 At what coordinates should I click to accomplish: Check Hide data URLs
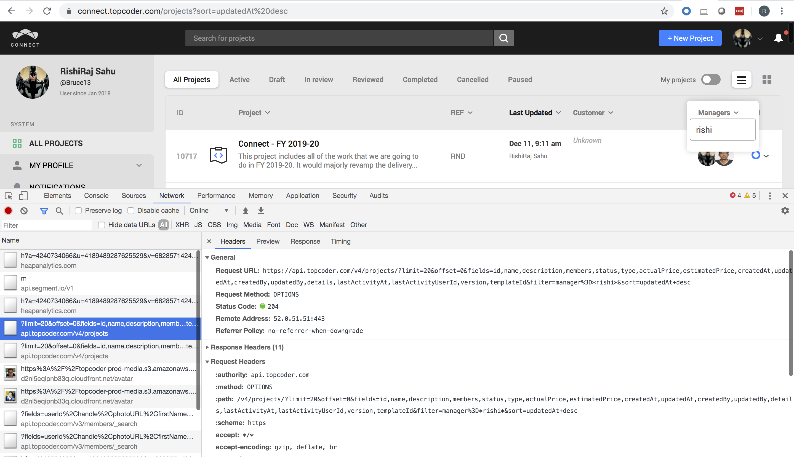101,225
